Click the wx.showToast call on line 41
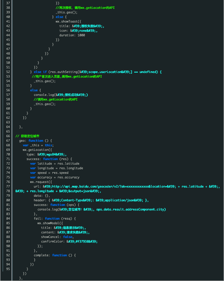 click(70, 21)
